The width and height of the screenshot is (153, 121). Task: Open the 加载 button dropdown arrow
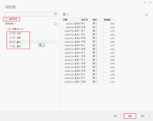pyautogui.click(x=121, y=116)
